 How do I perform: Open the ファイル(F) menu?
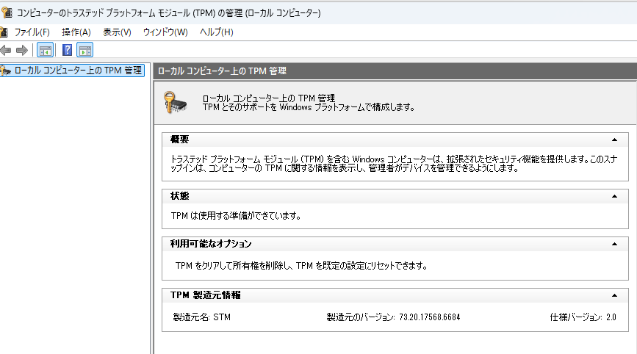click(32, 32)
